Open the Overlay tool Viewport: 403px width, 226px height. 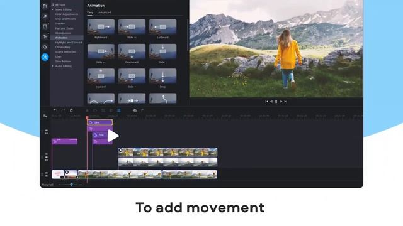(60, 24)
